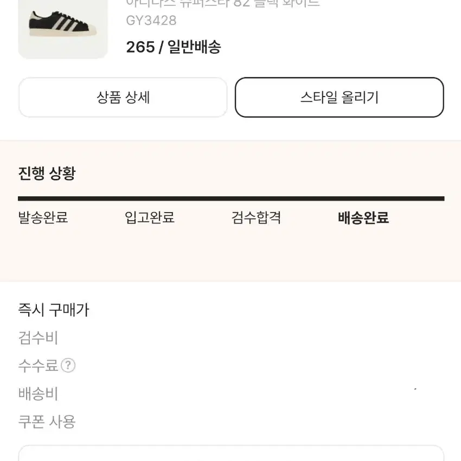Click the 쿠폰 사용 row label
This screenshot has width=461, height=461.
pyautogui.click(x=47, y=421)
